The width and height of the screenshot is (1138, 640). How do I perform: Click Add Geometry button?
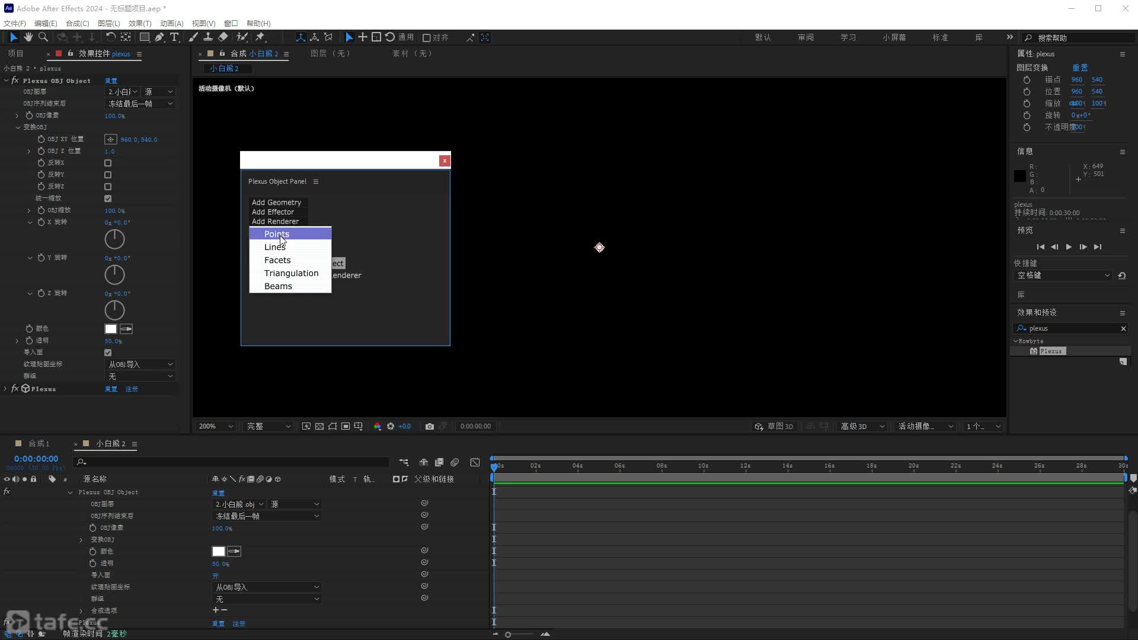pyautogui.click(x=276, y=202)
